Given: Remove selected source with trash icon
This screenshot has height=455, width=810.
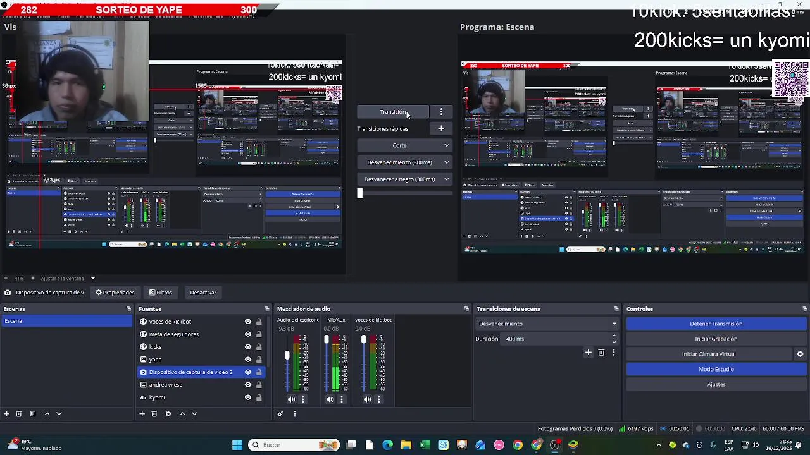Looking at the screenshot, I should 154,414.
